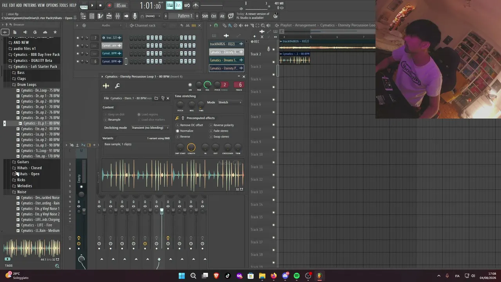Click the Shift modifier button
The height and width of the screenshot is (282, 501).
(205, 16)
